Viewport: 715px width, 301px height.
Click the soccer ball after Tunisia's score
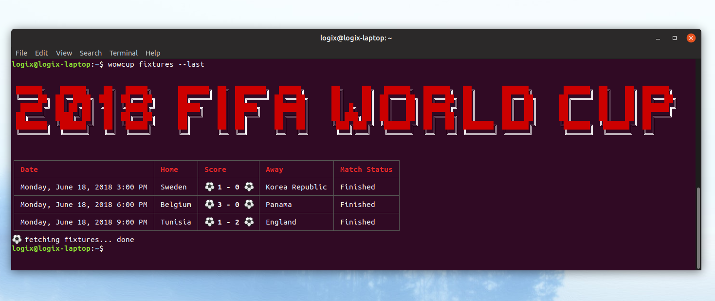click(249, 222)
